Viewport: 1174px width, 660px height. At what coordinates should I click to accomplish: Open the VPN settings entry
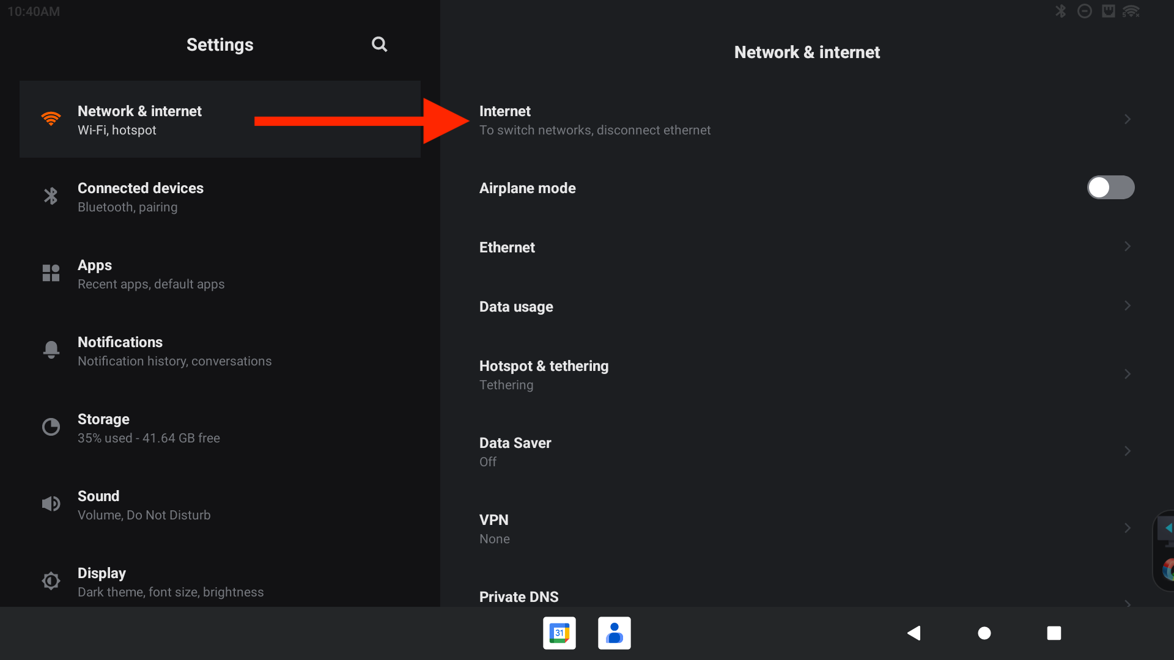point(494,528)
